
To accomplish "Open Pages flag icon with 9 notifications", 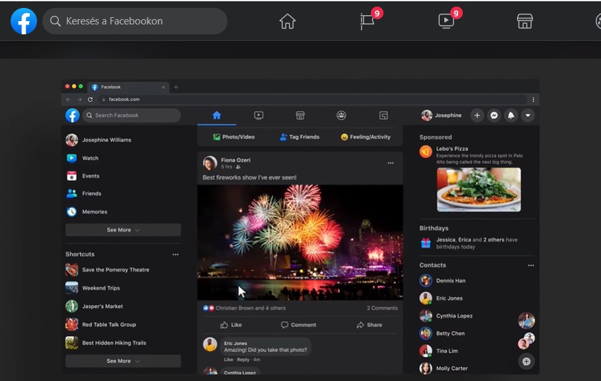I will [x=367, y=21].
